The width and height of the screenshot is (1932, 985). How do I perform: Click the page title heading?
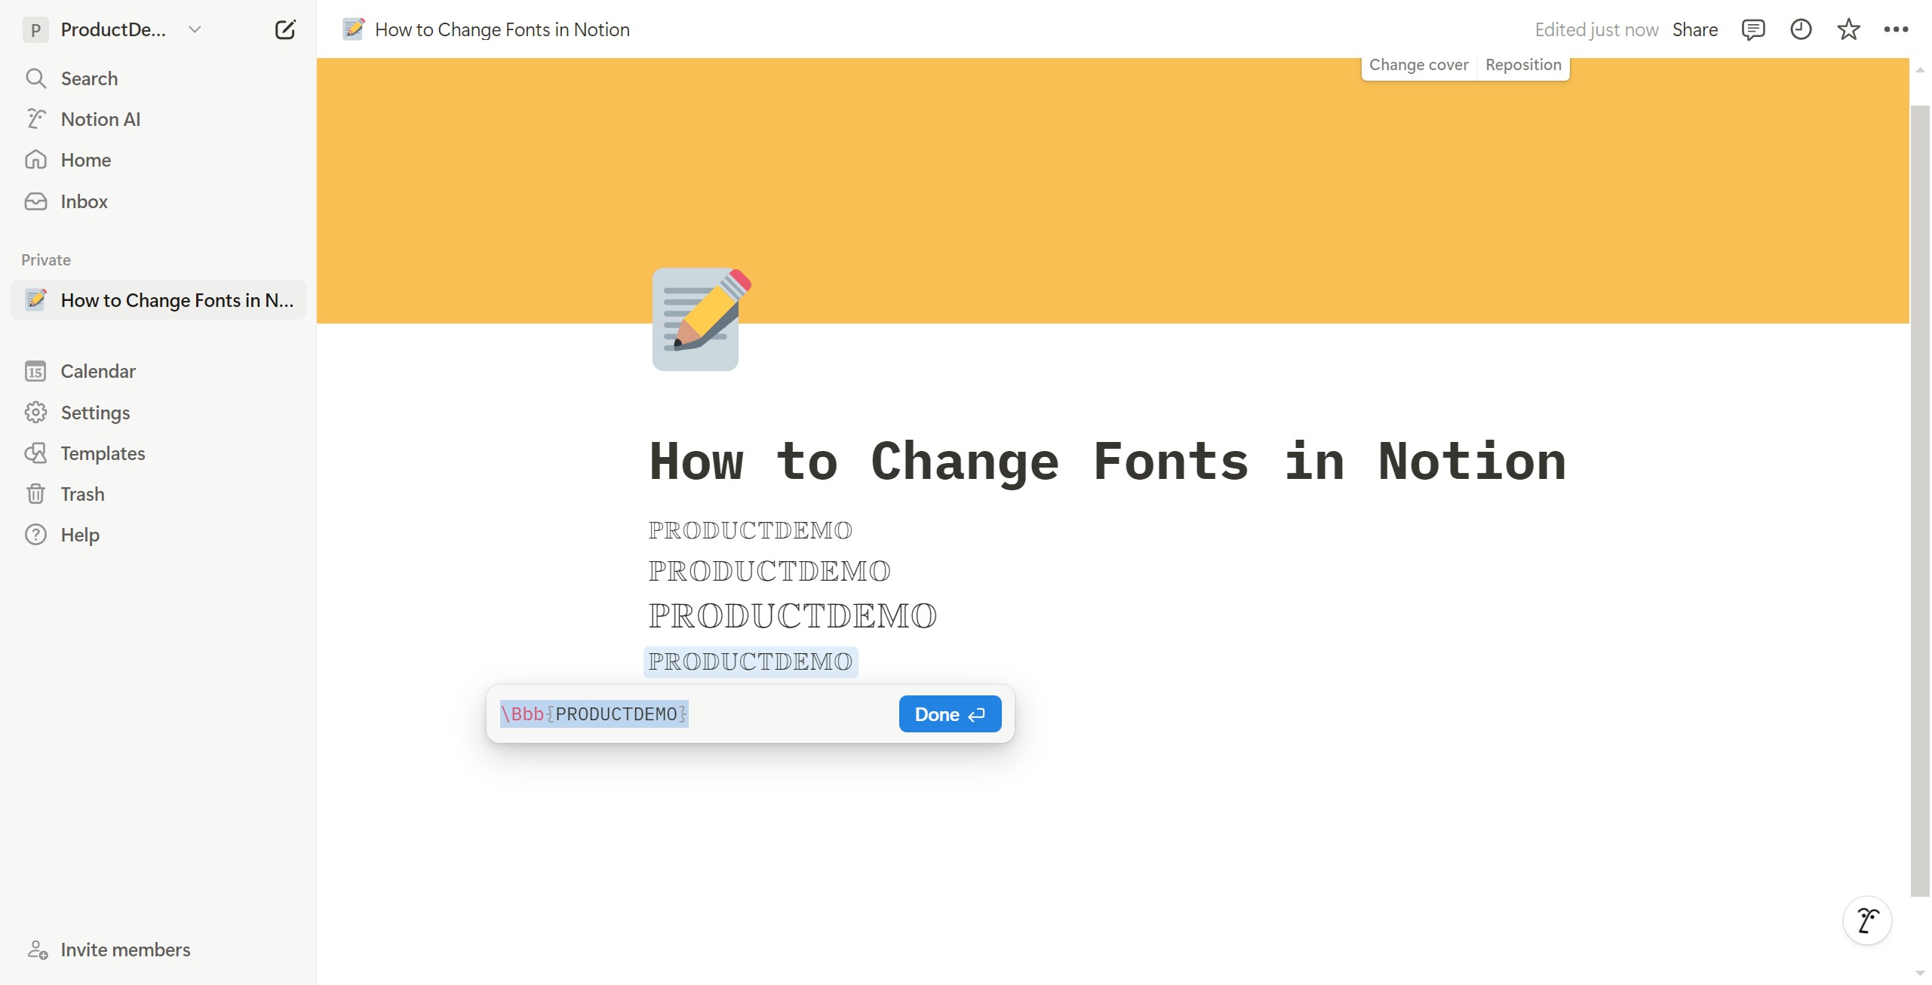[1107, 461]
